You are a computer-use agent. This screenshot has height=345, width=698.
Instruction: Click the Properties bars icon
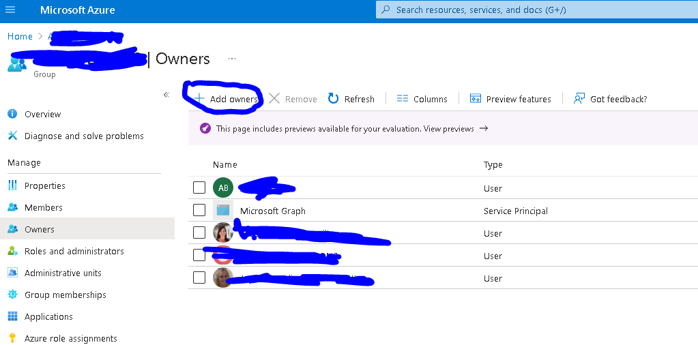coord(12,185)
